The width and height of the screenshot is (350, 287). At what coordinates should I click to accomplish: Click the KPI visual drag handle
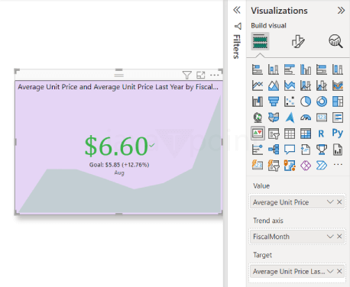pyautogui.click(x=118, y=75)
